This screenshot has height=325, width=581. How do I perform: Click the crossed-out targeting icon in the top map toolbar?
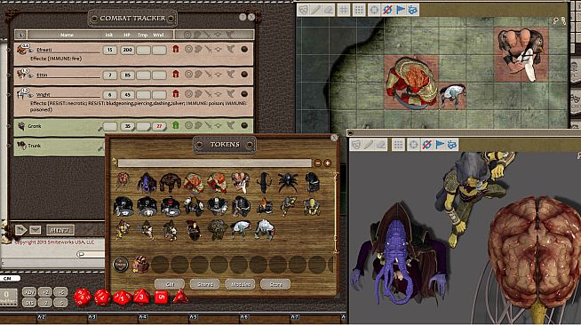click(x=387, y=10)
